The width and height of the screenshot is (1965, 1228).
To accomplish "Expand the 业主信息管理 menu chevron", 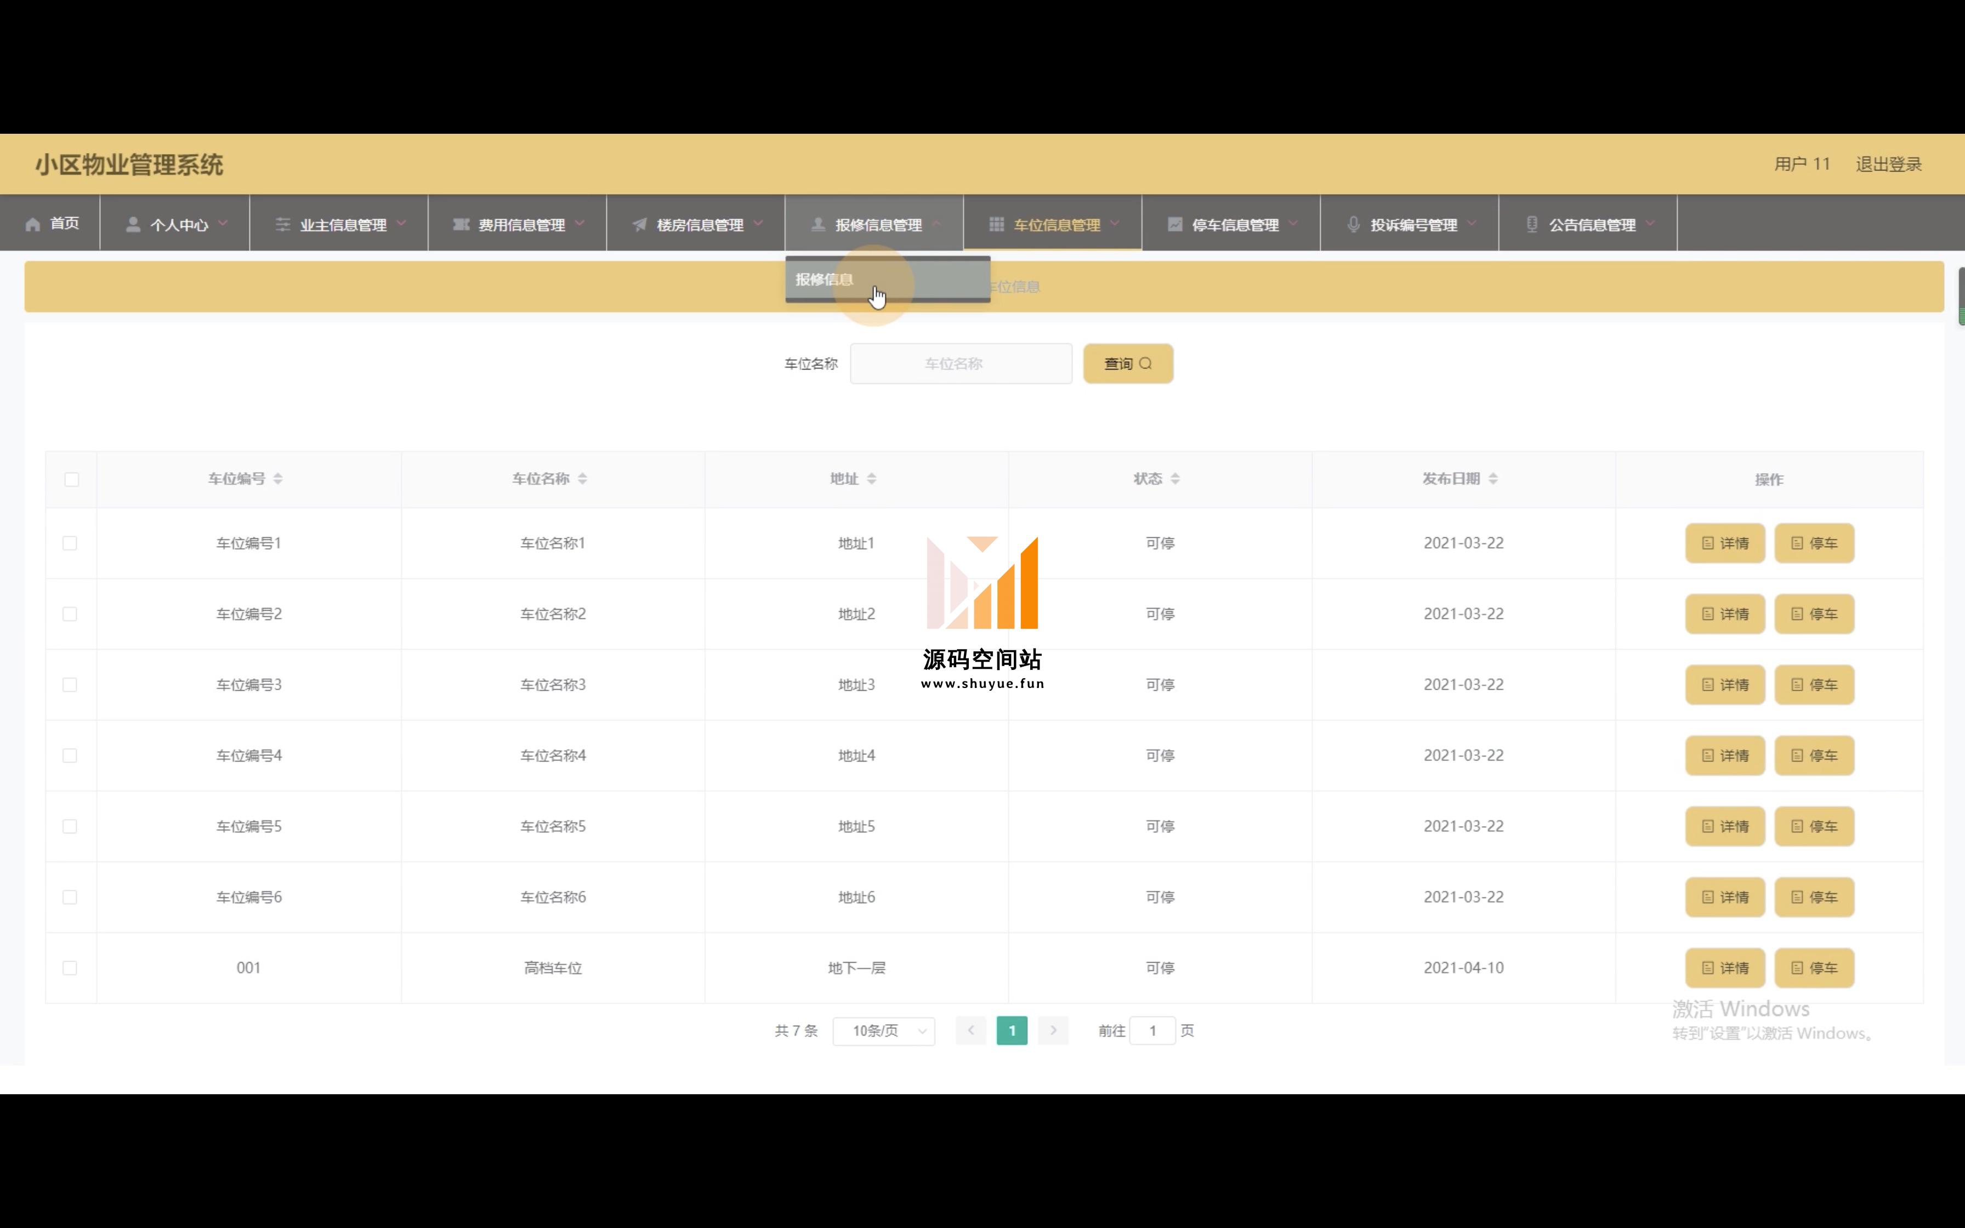I will click(401, 223).
